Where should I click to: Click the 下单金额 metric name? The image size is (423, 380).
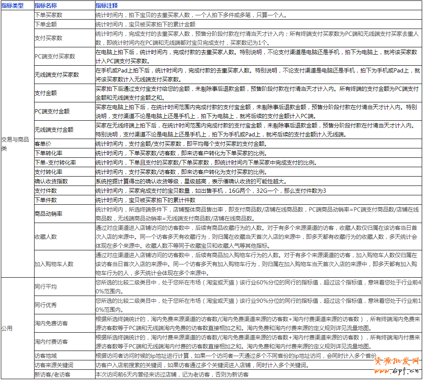[x=46, y=24]
